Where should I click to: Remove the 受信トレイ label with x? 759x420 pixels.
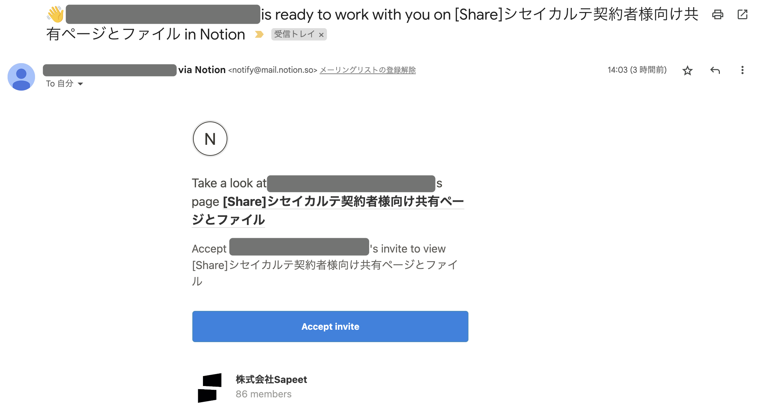click(321, 35)
